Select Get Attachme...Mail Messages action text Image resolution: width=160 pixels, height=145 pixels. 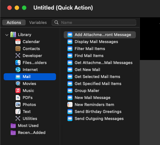click(104, 63)
